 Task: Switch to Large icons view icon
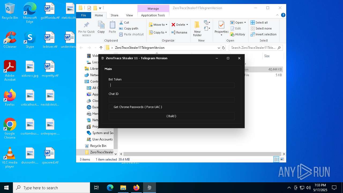pos(282,159)
